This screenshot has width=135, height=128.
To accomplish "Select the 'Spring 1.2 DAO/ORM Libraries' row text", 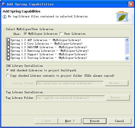I will click(x=49, y=47).
